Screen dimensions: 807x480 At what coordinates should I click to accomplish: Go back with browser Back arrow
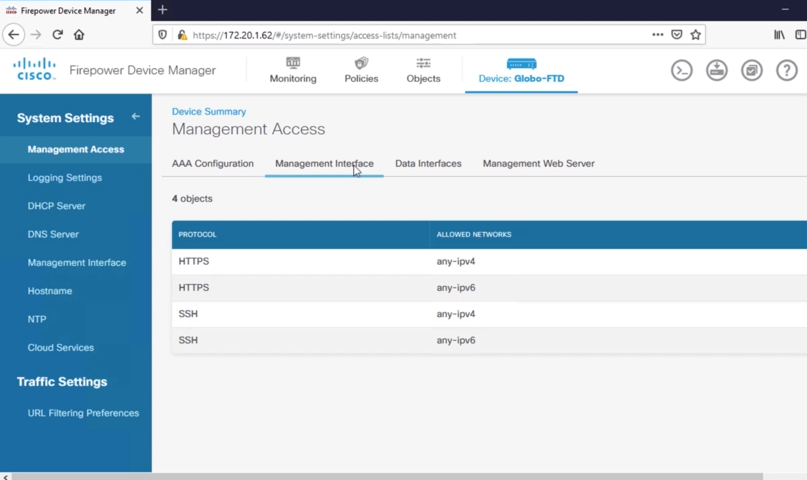point(14,35)
